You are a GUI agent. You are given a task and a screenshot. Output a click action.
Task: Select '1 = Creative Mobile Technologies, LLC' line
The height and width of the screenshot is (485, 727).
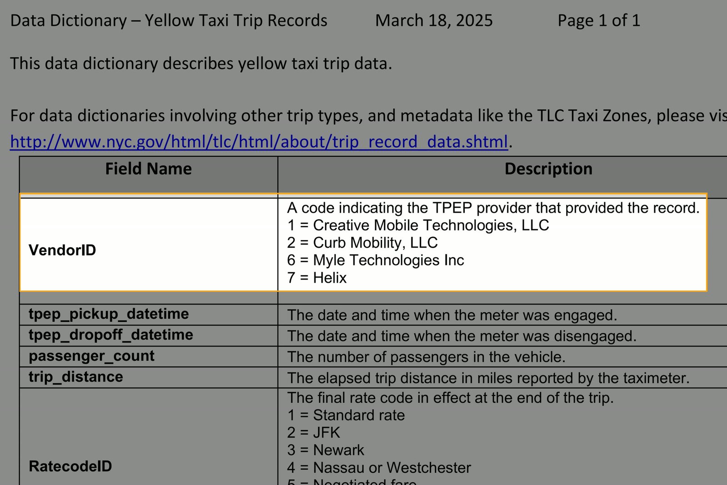[418, 225]
